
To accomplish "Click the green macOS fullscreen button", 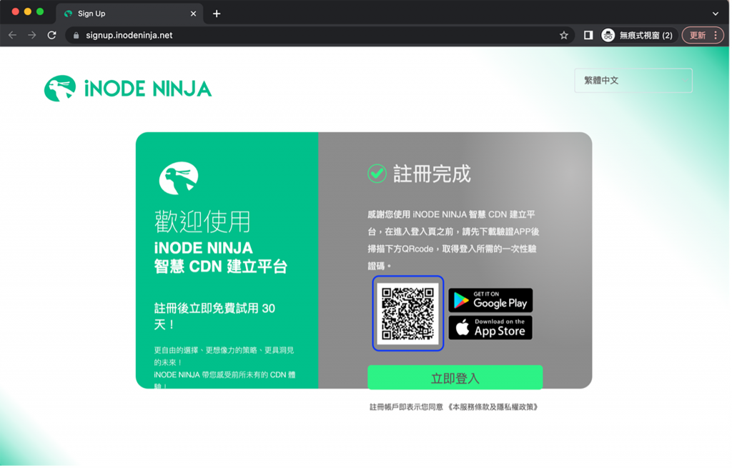I will pyautogui.click(x=40, y=11).
